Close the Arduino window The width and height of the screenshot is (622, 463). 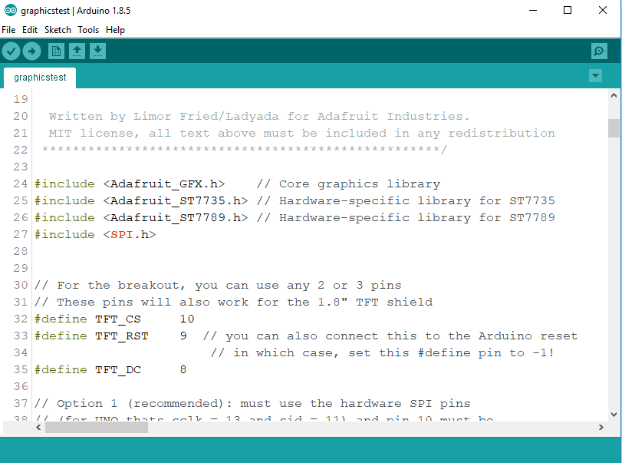pyautogui.click(x=603, y=10)
